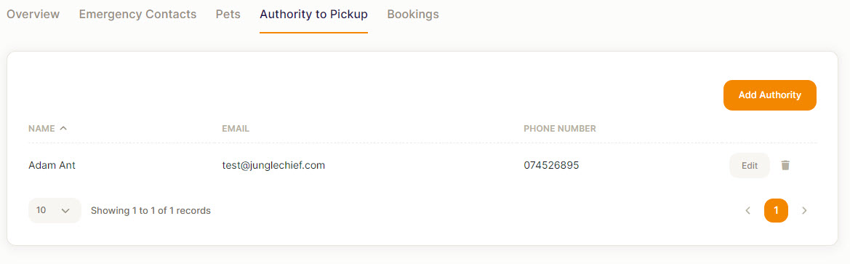Sort by the PHONE NUMBER column header
Screen dimensions: 850x264
coord(559,129)
